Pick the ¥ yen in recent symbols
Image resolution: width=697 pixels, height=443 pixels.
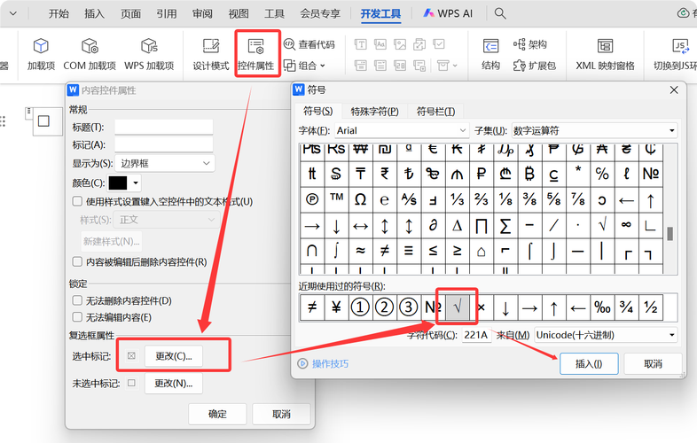point(336,307)
